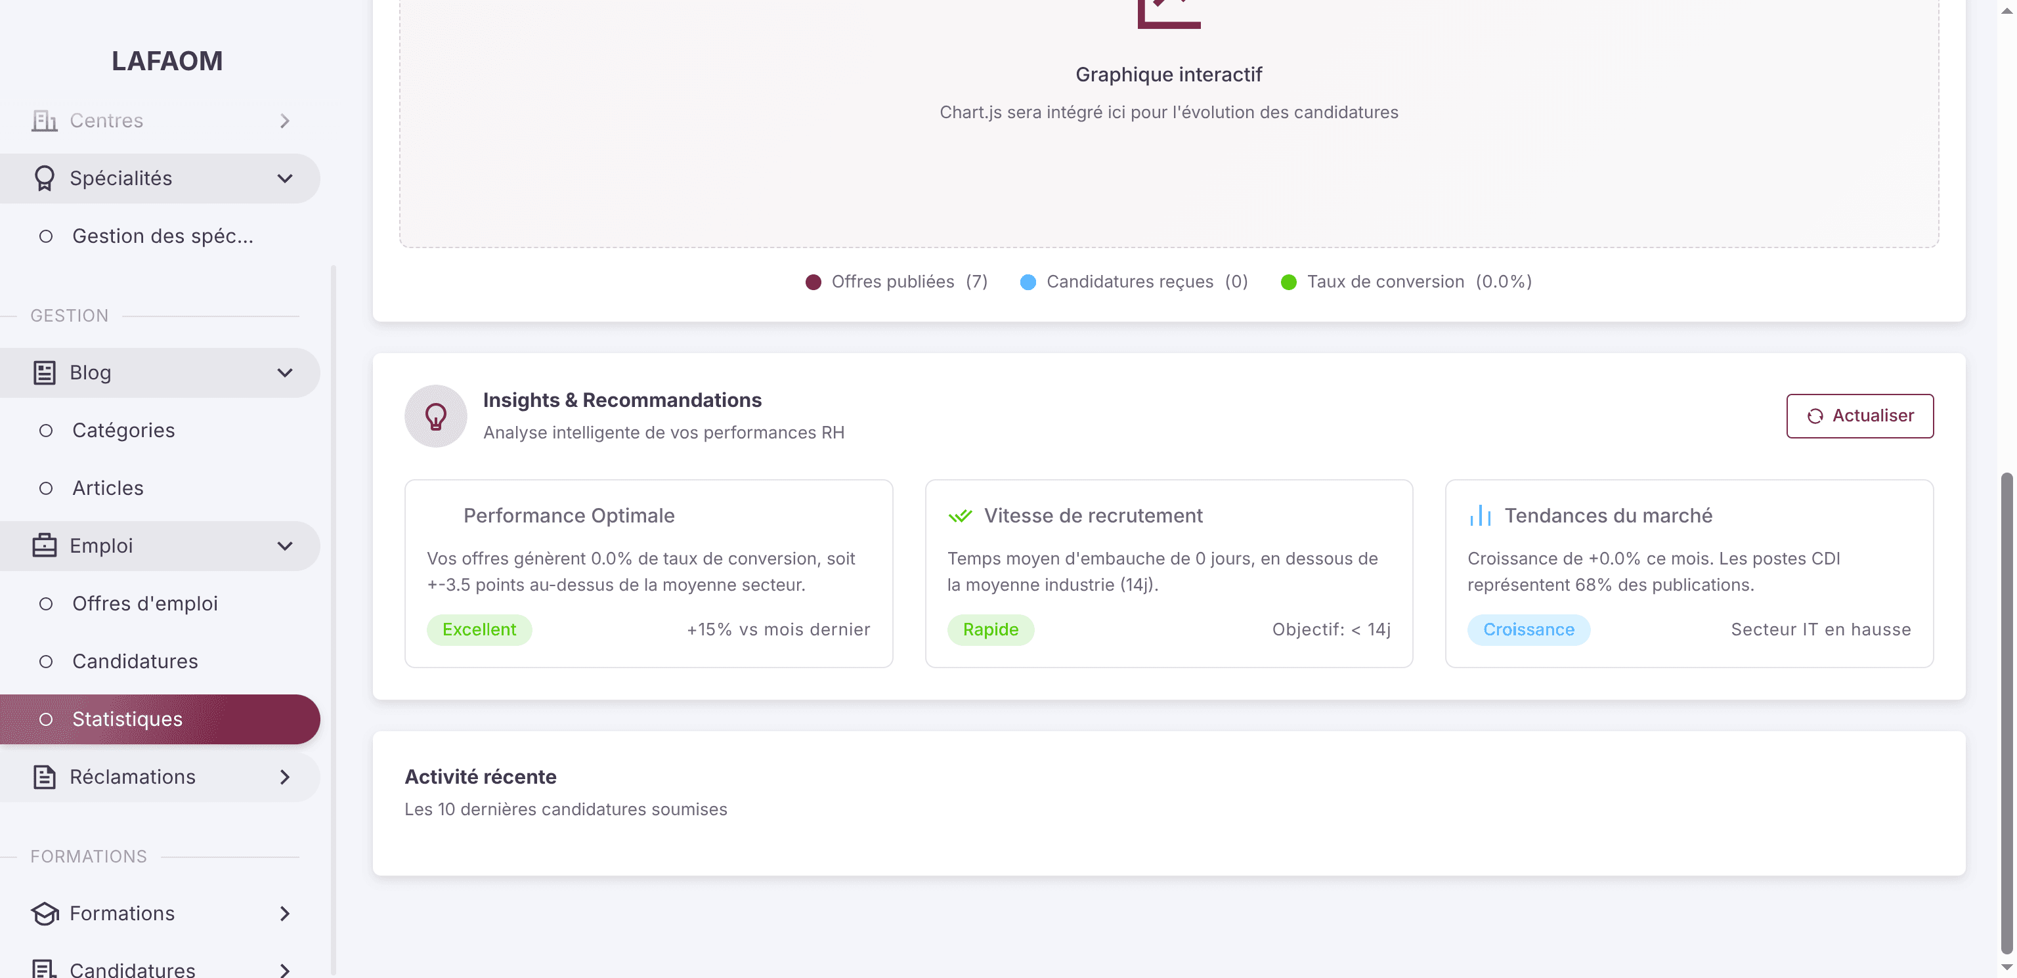Image resolution: width=2017 pixels, height=978 pixels.
Task: Expand the Formations menu chevron
Action: tap(285, 913)
